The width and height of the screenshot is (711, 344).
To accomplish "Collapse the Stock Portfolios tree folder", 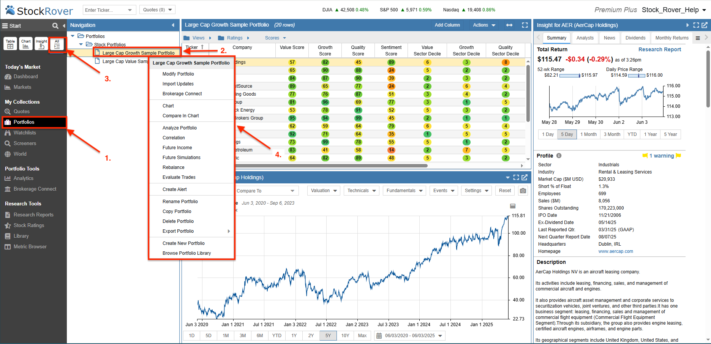I will pos(81,44).
